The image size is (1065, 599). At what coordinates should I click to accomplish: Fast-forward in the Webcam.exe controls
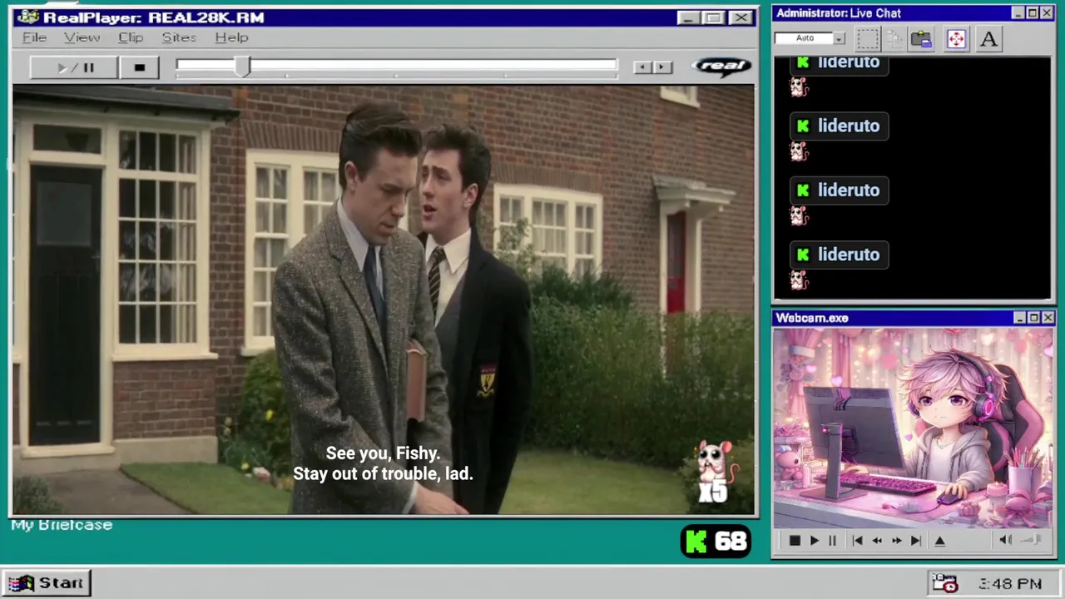pyautogui.click(x=896, y=541)
